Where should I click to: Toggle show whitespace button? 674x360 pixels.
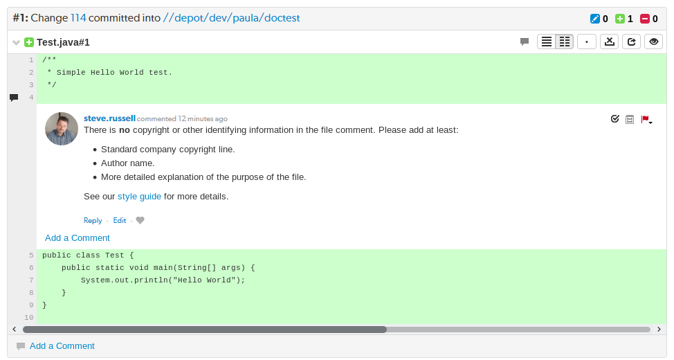pos(587,42)
